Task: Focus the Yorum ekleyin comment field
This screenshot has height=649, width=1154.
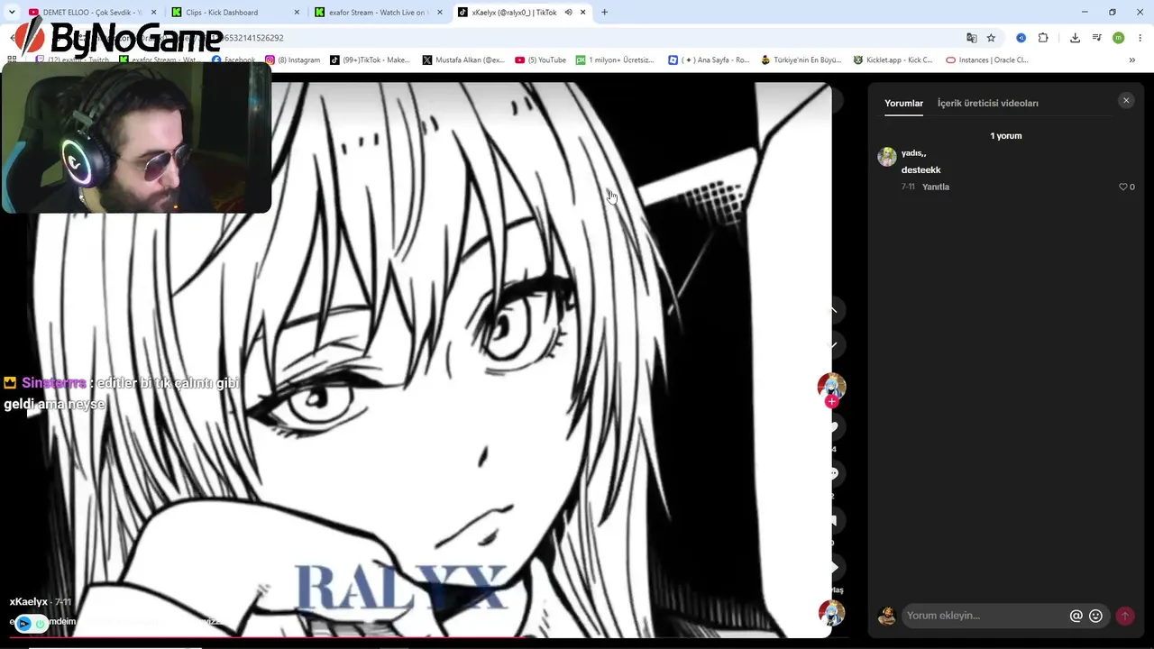Action: 985,616
